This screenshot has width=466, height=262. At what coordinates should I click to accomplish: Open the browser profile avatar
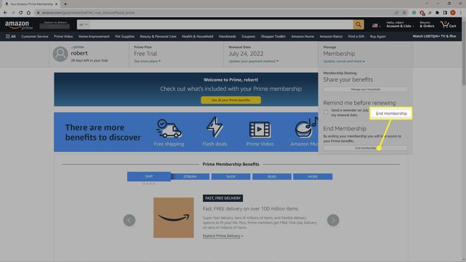[453, 12]
